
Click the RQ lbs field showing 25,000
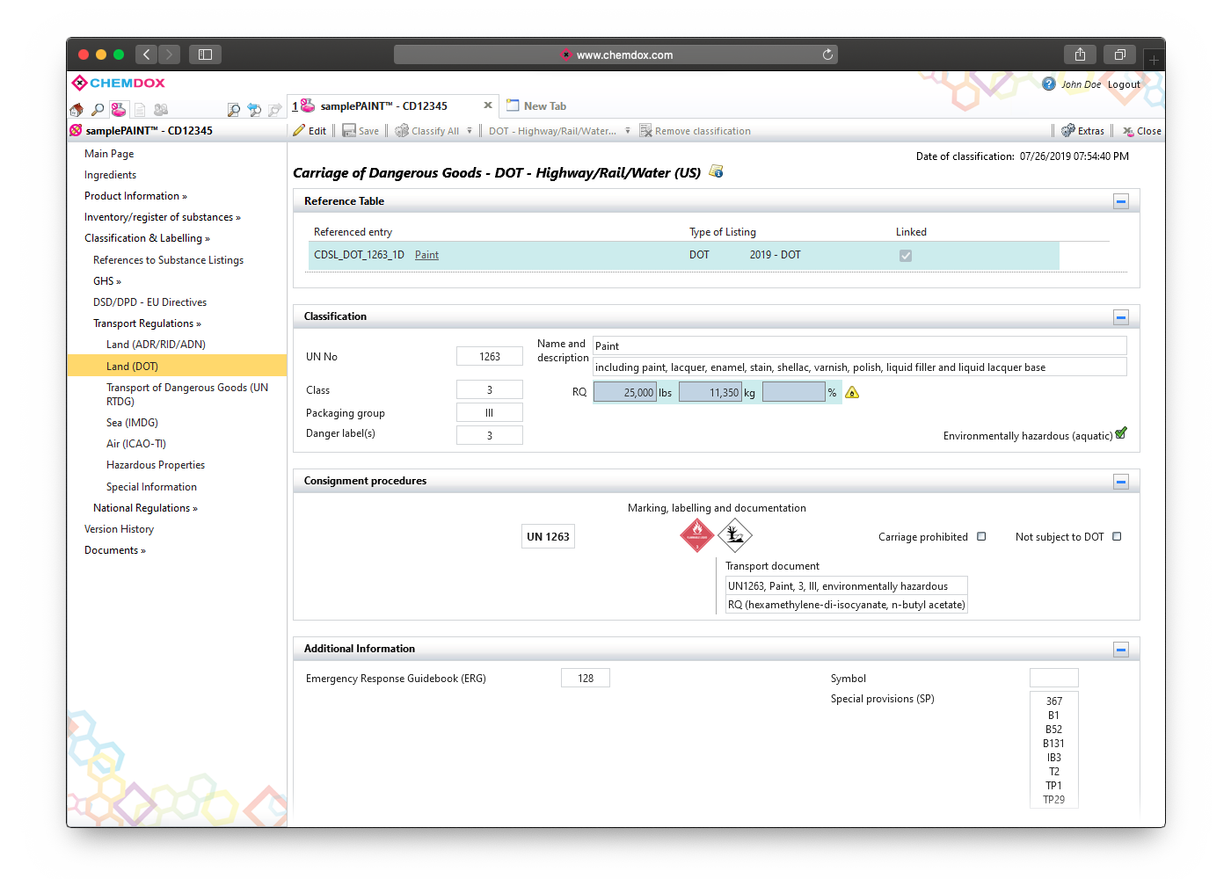(x=625, y=392)
